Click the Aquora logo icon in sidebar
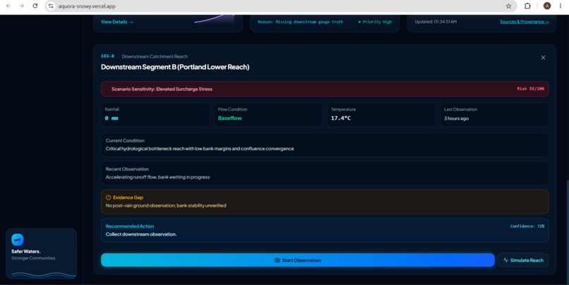The height and width of the screenshot is (285, 569). tap(18, 239)
